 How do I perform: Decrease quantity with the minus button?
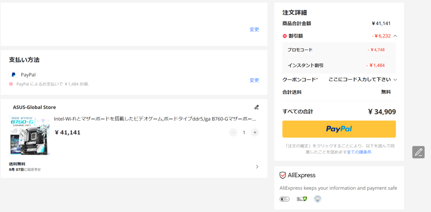click(233, 132)
